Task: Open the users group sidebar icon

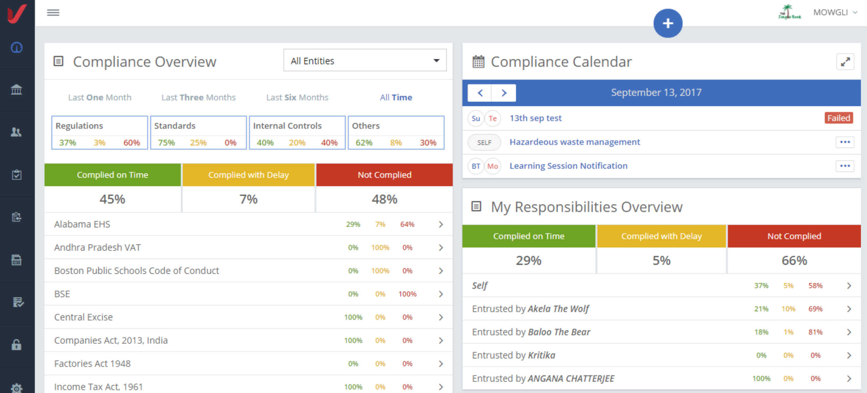Action: pyautogui.click(x=17, y=132)
